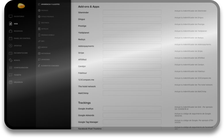Open Elementos Comunes submenu label
This screenshot has width=224, height=138.
tap(50, 66)
